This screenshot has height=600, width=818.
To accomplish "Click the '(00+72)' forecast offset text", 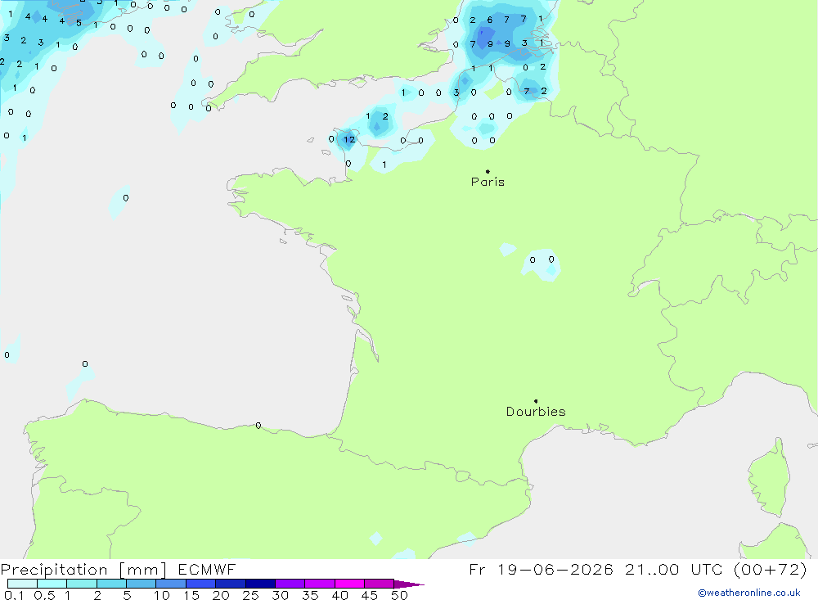I will point(770,570).
